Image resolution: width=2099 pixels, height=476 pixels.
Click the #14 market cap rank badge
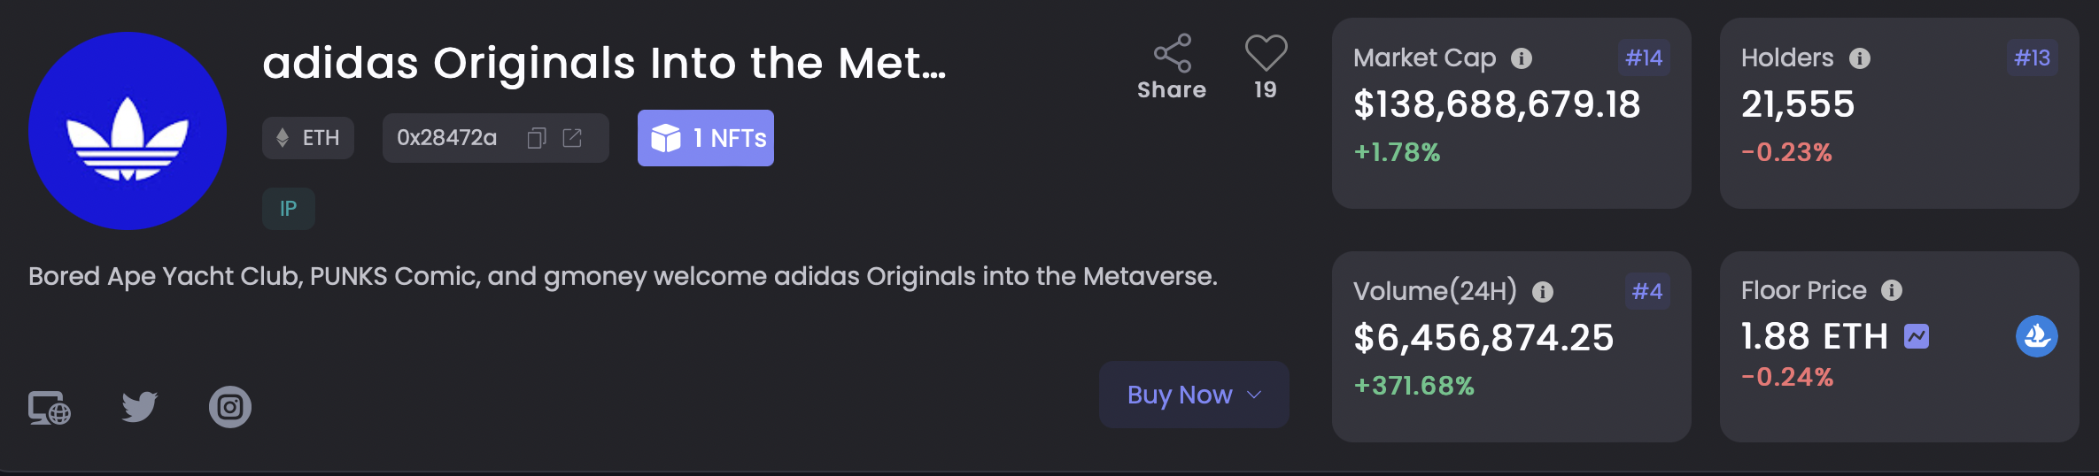[1644, 58]
